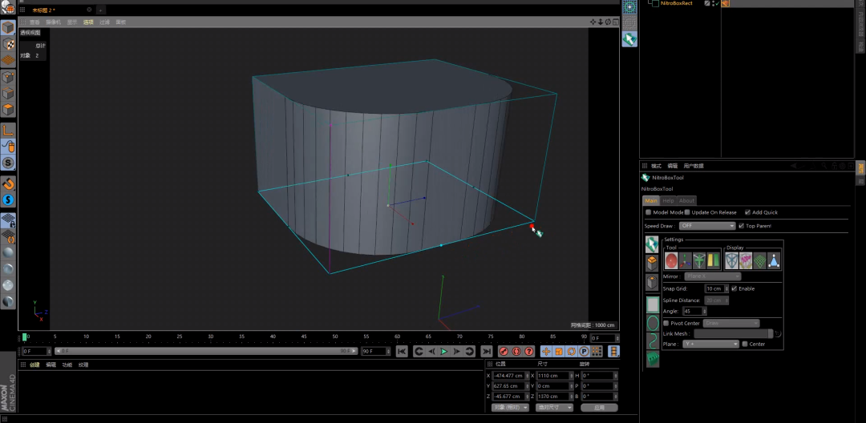Click the blue triangle icon in Display group
The image size is (866, 423).
click(x=774, y=260)
